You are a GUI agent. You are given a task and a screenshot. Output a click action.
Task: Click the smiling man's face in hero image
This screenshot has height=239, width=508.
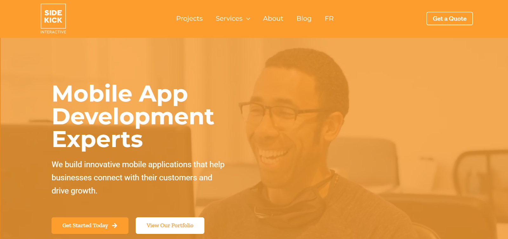(x=286, y=127)
